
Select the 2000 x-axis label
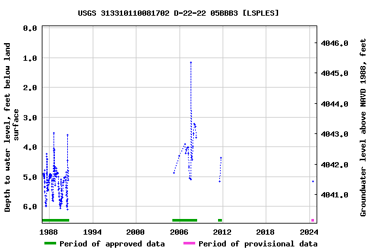click(136, 232)
